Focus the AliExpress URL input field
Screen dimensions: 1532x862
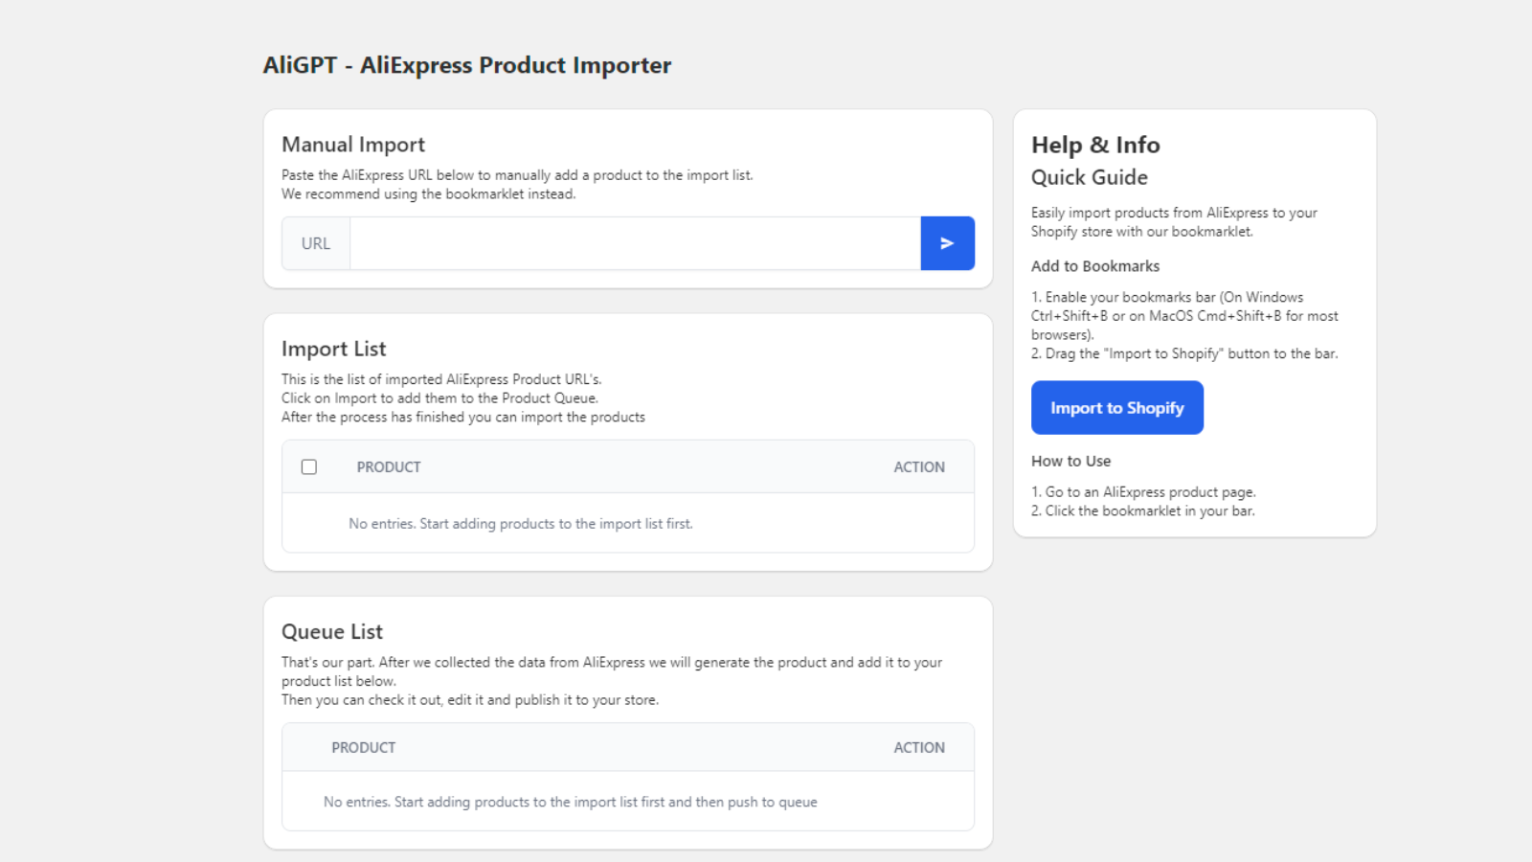[635, 243]
